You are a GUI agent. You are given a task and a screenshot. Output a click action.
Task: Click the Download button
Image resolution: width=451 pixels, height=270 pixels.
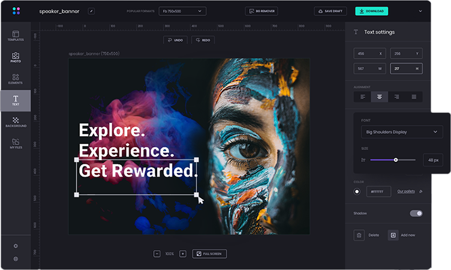(371, 11)
